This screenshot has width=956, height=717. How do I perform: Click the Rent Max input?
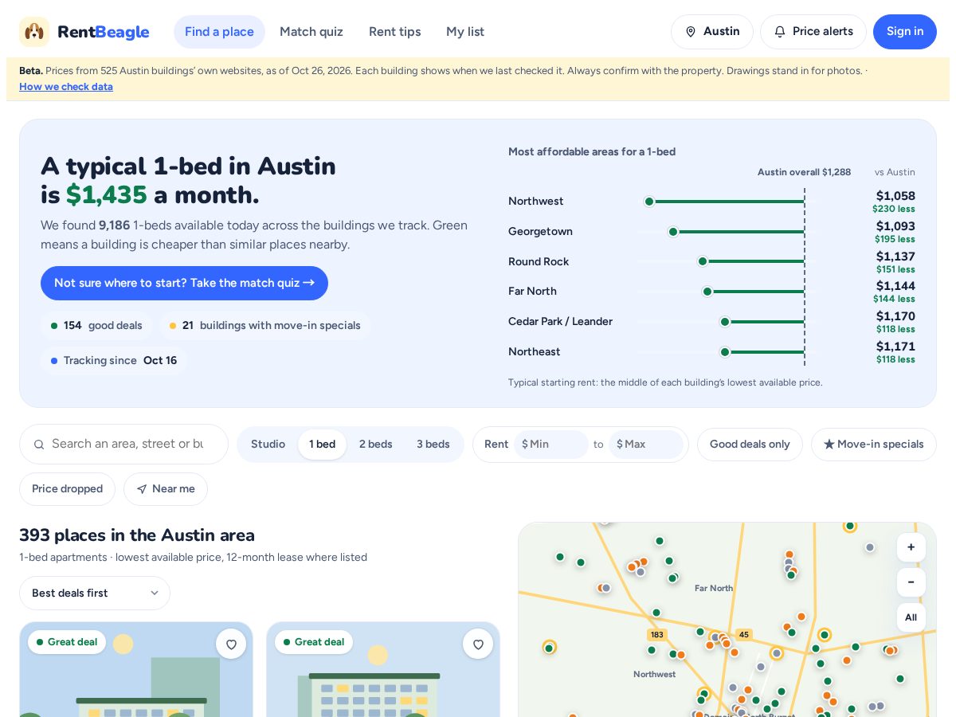646,445
